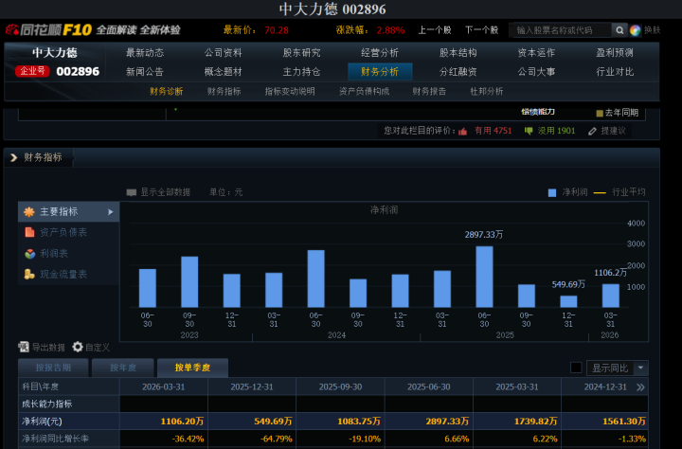Go to next stock 下一个股
The width and height of the screenshot is (682, 449).
[481, 30]
